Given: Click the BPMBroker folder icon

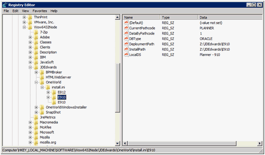Looking at the screenshot, I should 42,72.
